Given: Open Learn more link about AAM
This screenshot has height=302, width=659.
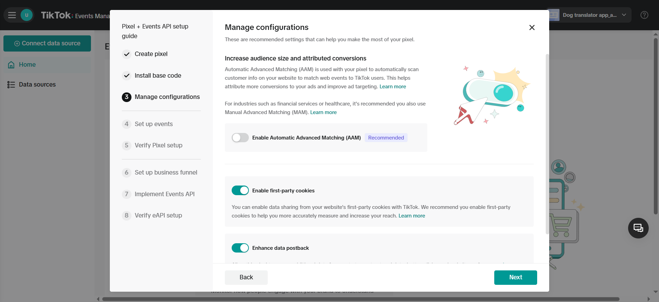Looking at the screenshot, I should (393, 87).
